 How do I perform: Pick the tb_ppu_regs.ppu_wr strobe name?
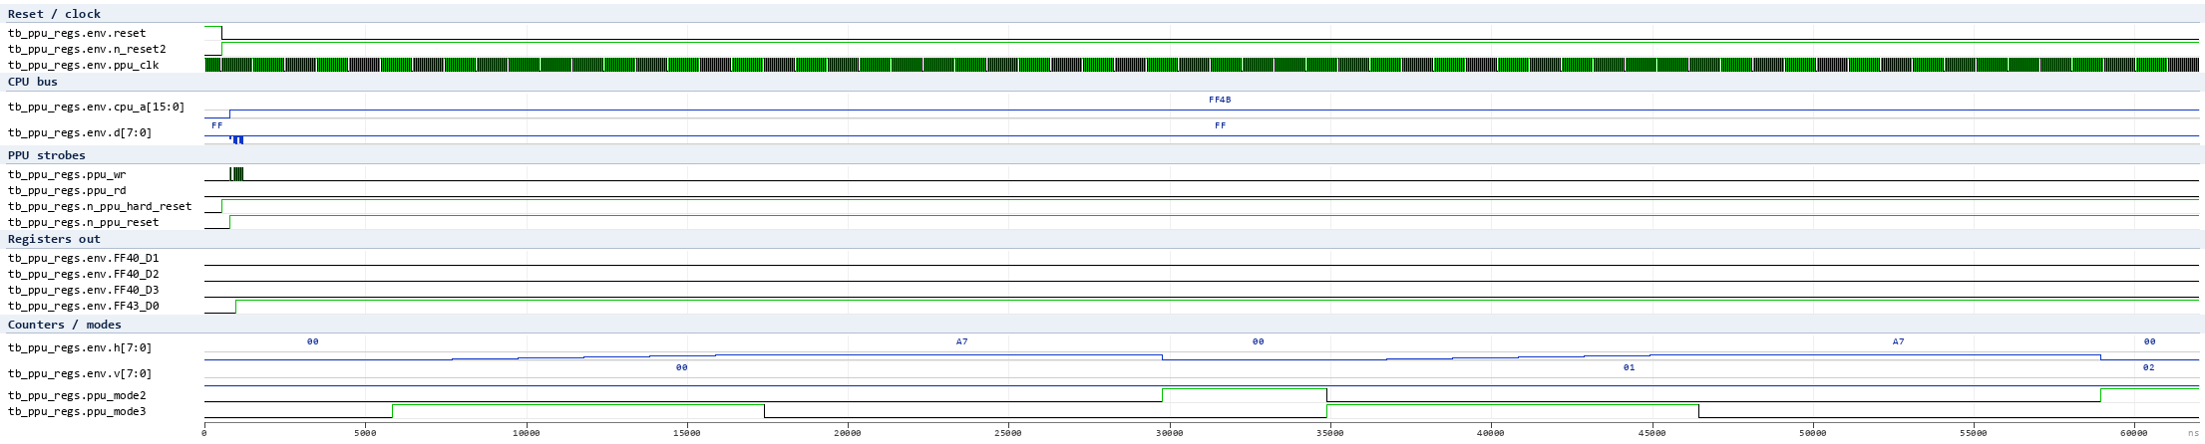(67, 174)
